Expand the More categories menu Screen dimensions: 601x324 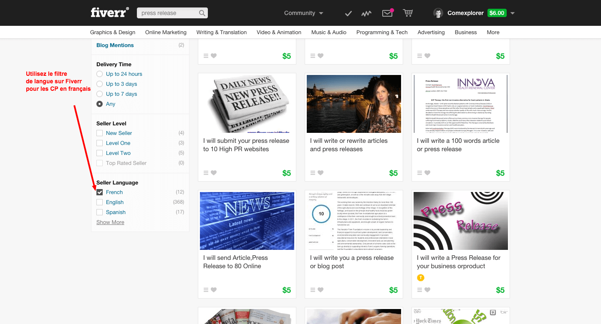[493, 32]
